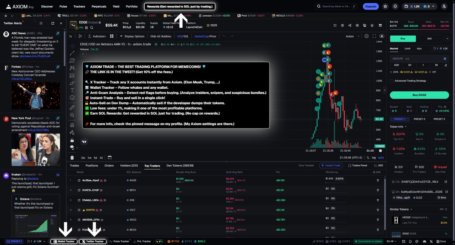This screenshot has height=245, width=455.
Task: Open the 1s timeframe selector
Action: pos(71,36)
